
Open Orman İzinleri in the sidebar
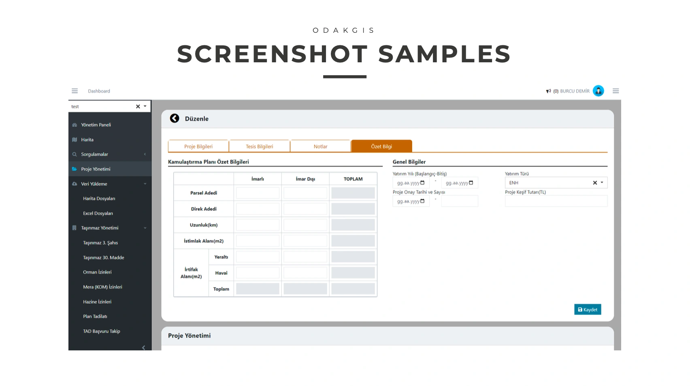pos(97,272)
